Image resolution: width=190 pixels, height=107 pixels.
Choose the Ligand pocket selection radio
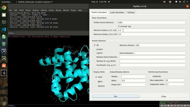pyautogui.click(x=95, y=53)
